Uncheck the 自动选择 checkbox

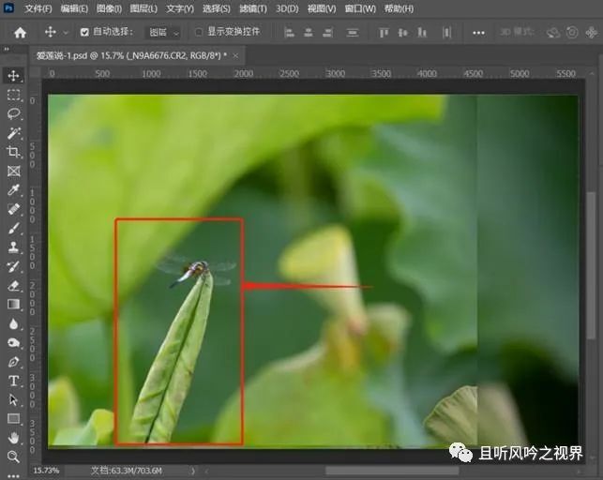[x=84, y=32]
